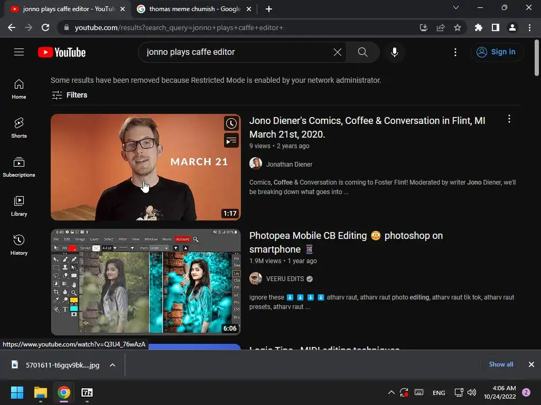The width and height of the screenshot is (541, 405).
Task: Close the thomas meme chumish tab
Action: pos(249,9)
